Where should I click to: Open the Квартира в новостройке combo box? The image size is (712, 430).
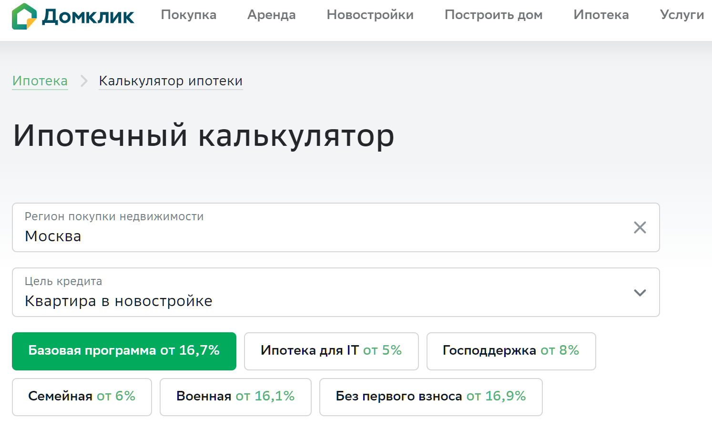click(336, 292)
